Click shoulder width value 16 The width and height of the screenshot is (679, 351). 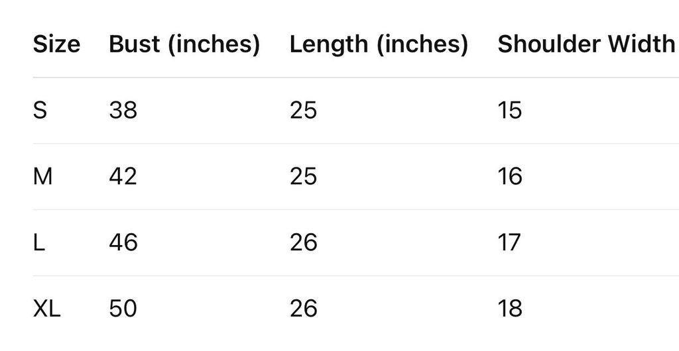coord(510,176)
